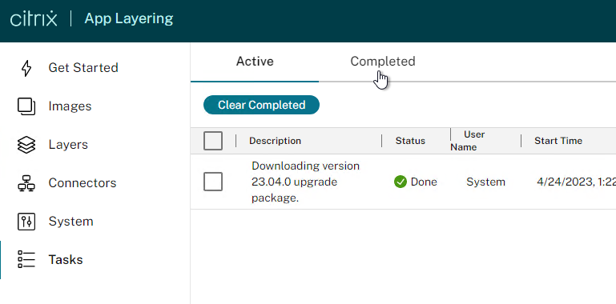Sort by the Status column header
This screenshot has width=616, height=304.
click(x=410, y=141)
